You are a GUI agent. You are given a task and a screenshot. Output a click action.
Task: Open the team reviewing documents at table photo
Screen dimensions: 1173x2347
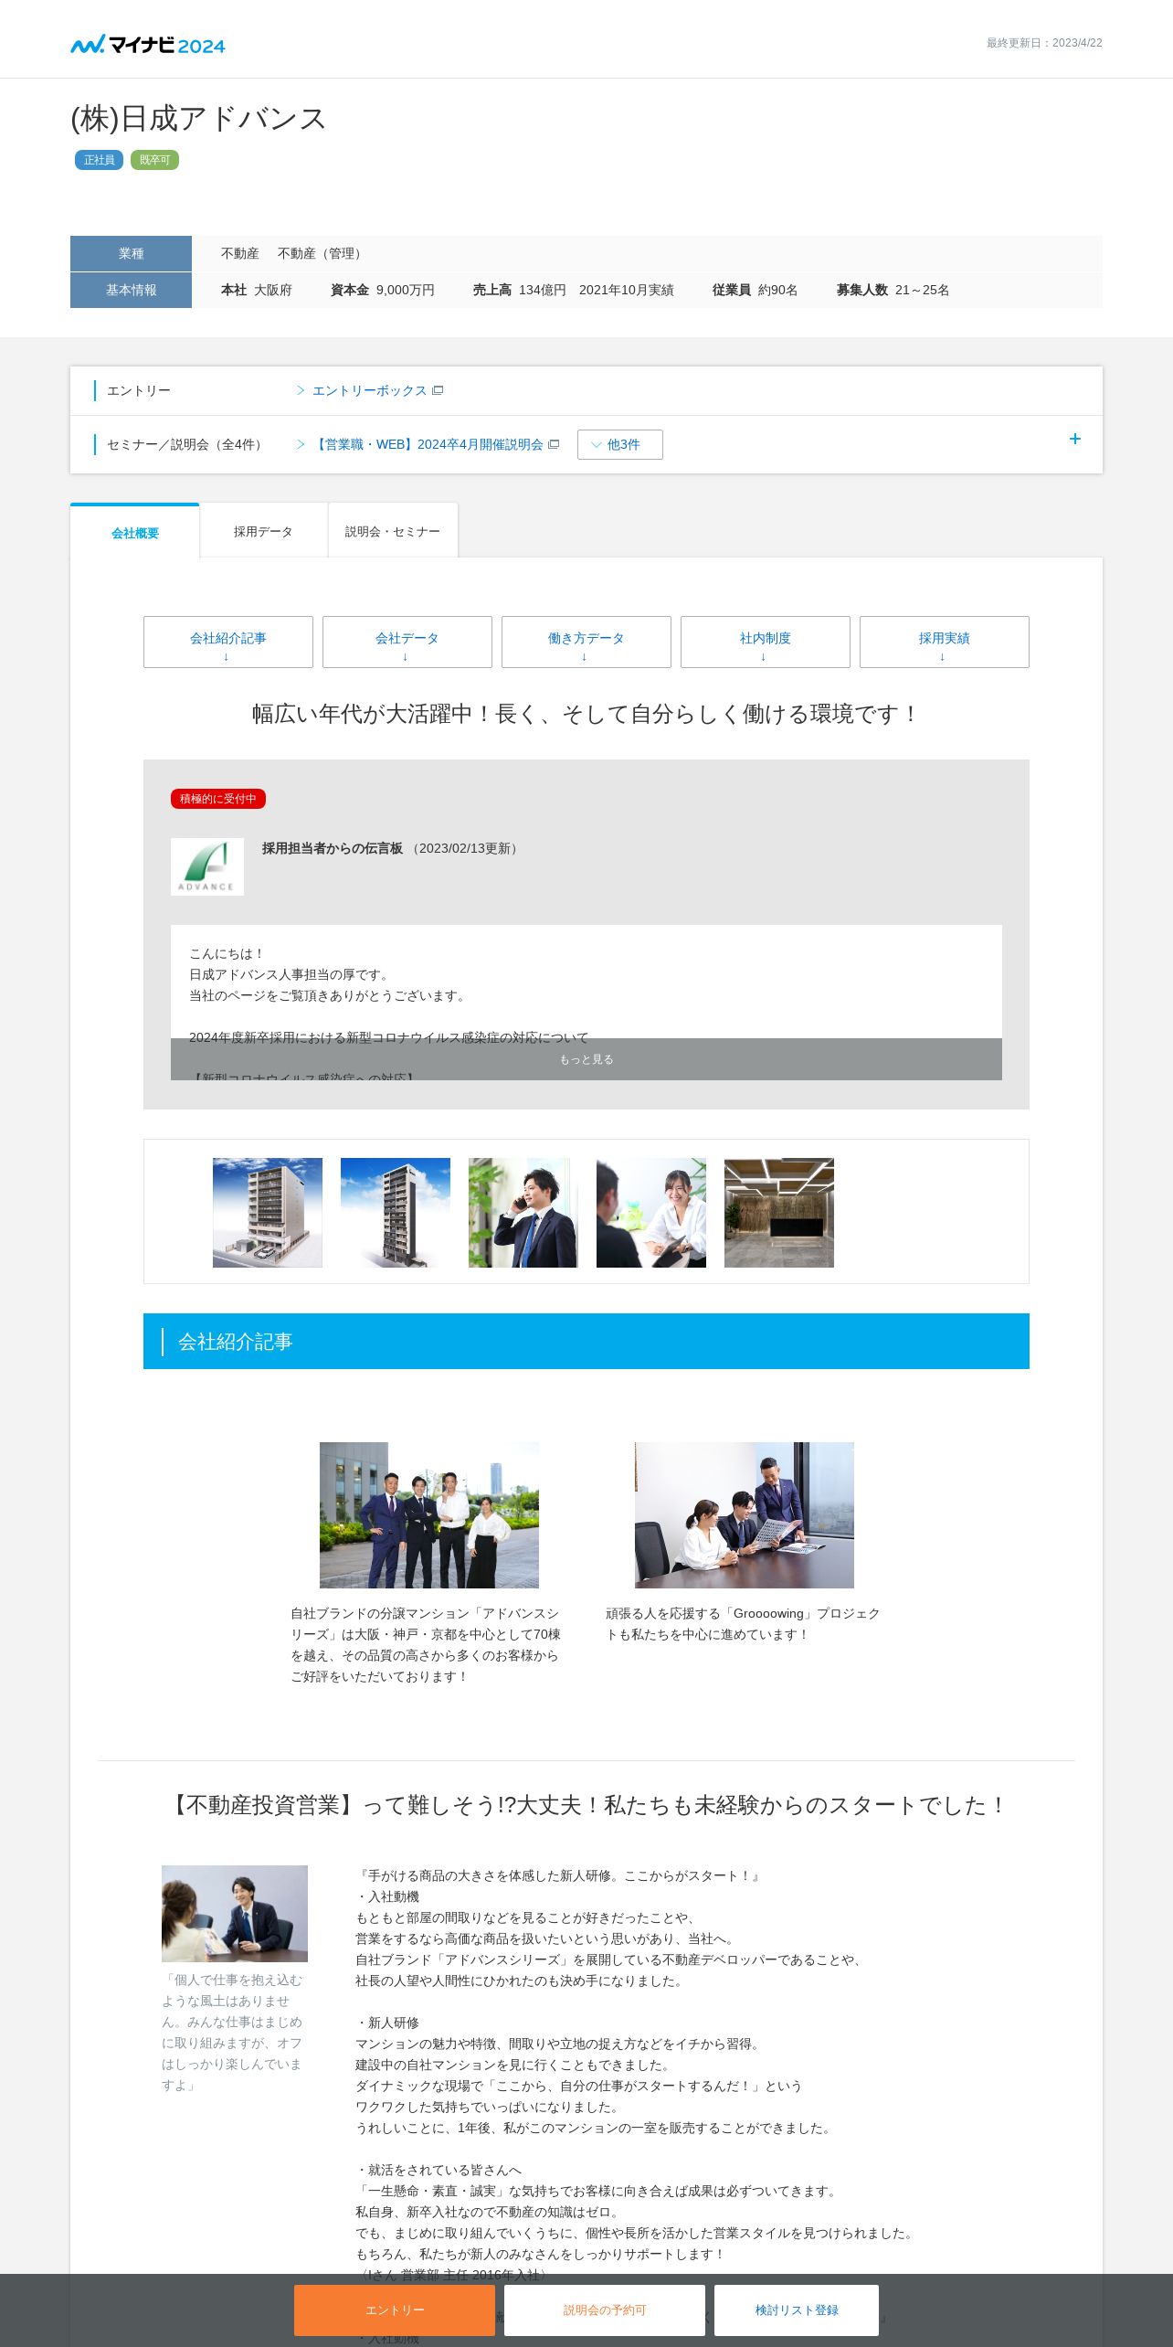[x=745, y=1515]
